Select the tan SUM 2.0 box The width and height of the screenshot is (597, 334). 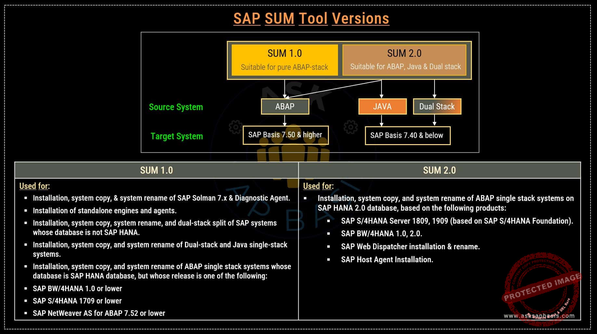coord(404,60)
